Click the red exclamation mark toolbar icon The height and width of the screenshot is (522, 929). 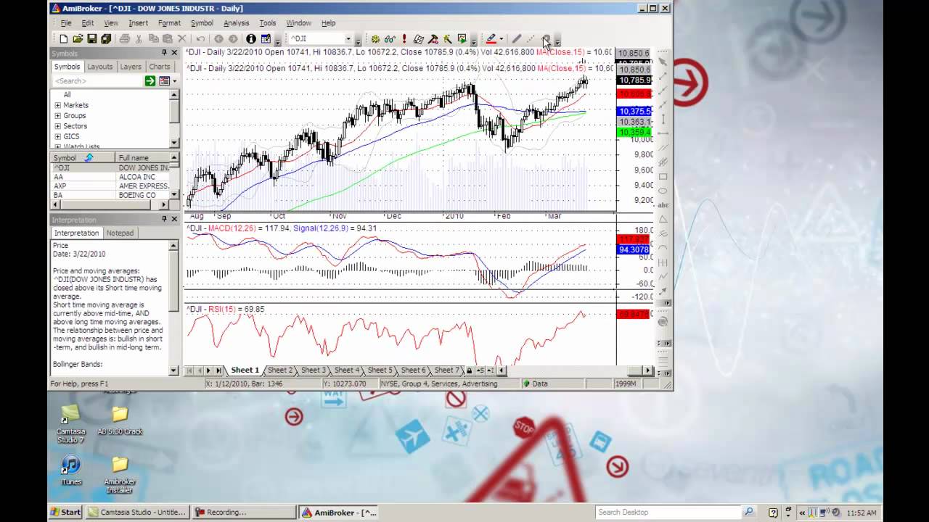(404, 38)
